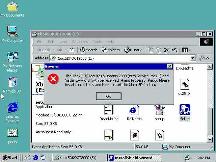Launch Internet Explorer from quick launch
This screenshot has width=216, height=162.
coord(35,158)
